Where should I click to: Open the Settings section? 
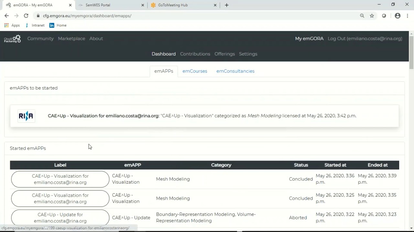(248, 54)
